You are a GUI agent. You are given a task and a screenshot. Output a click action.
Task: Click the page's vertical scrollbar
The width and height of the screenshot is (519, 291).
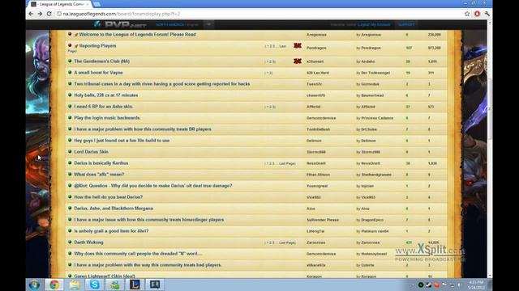click(x=490, y=109)
